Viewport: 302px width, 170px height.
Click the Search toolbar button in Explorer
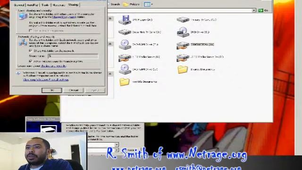[x=114, y=4]
